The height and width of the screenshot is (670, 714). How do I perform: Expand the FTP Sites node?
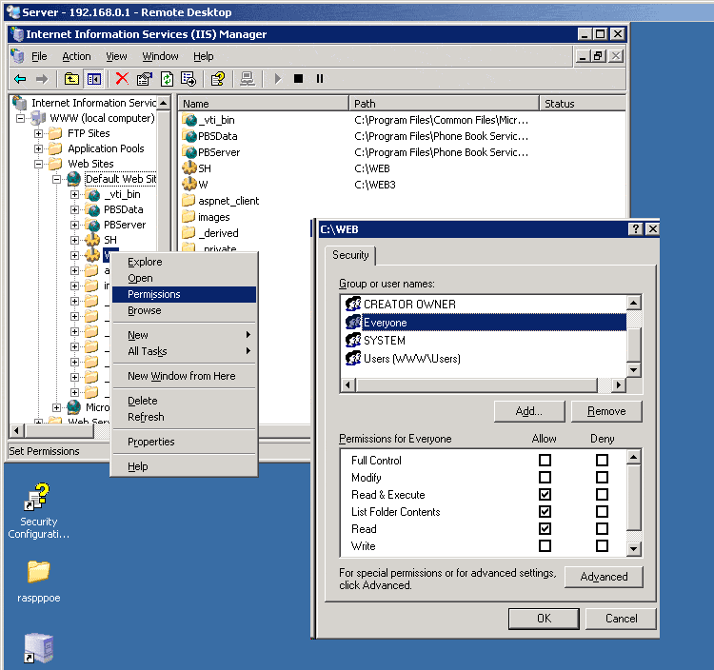click(39, 134)
